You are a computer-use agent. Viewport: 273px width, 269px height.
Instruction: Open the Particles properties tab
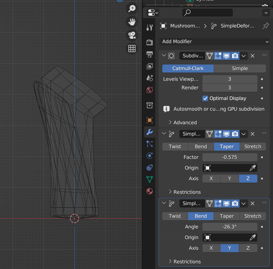[150, 144]
